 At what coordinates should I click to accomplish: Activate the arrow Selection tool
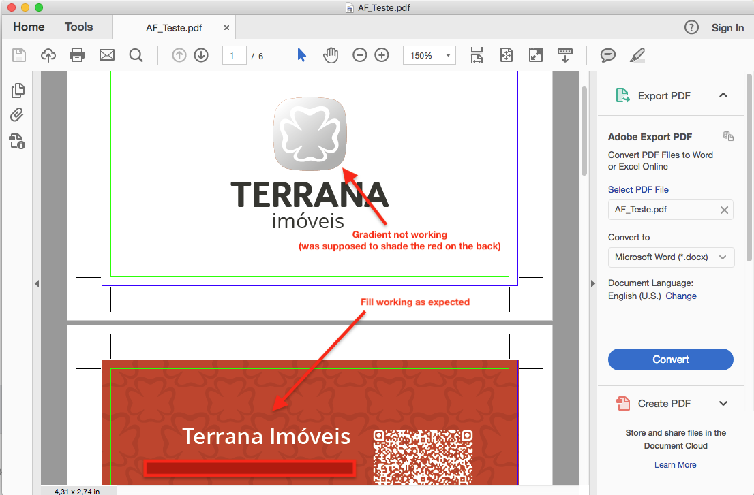(301, 55)
